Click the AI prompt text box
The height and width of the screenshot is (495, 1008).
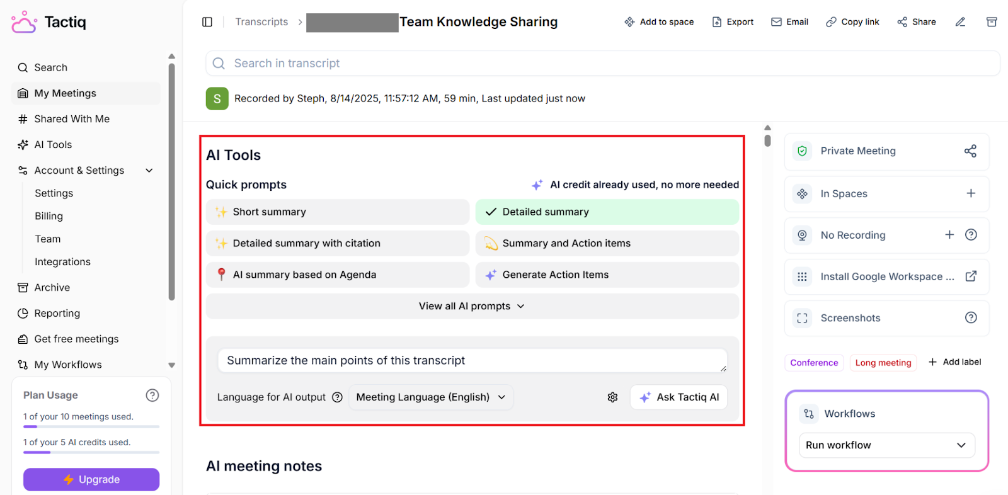(472, 361)
